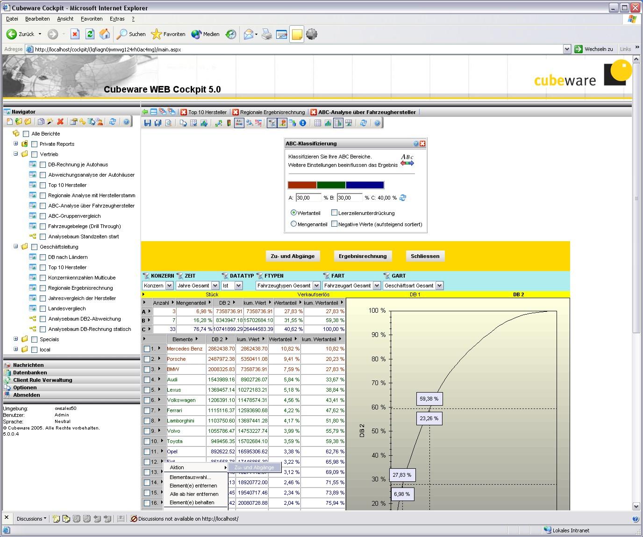Refresh the ABC classification percentages
The height and width of the screenshot is (537, 643).
403,198
